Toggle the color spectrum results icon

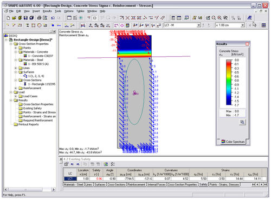[127, 25]
